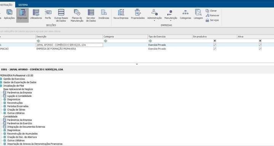Toggle Em produtivo for JAMAL AFONSO row
The width and height of the screenshot is (274, 146).
tap(215, 45)
